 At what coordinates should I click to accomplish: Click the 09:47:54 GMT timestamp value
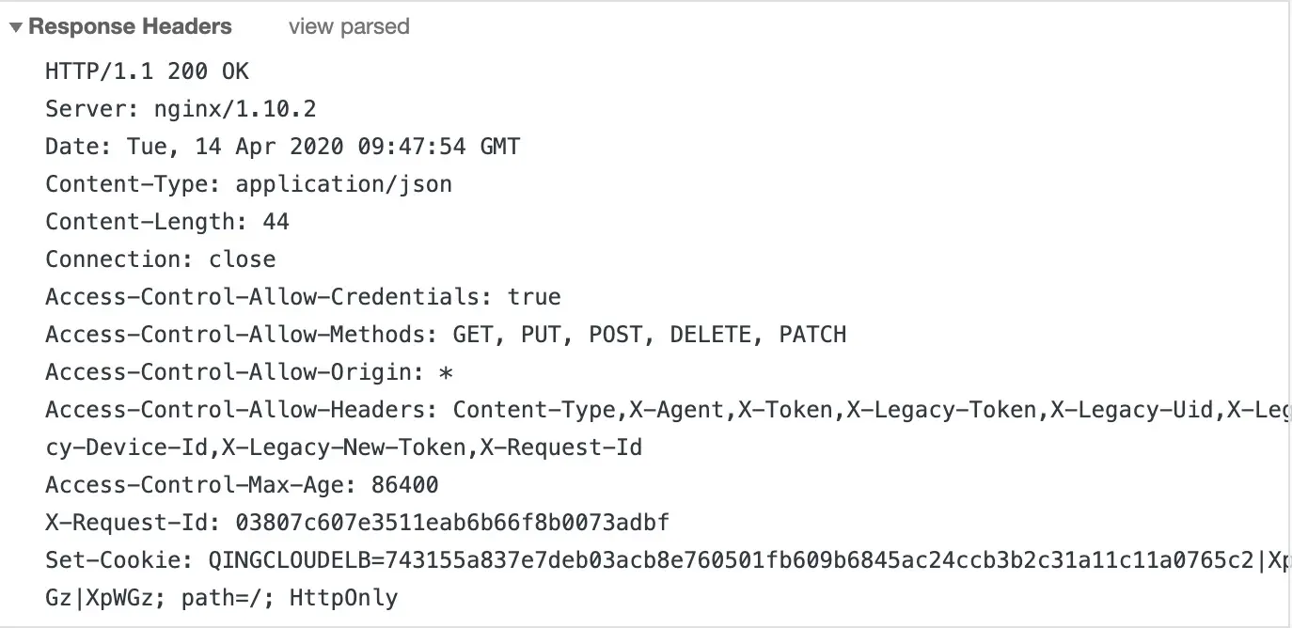tap(438, 147)
